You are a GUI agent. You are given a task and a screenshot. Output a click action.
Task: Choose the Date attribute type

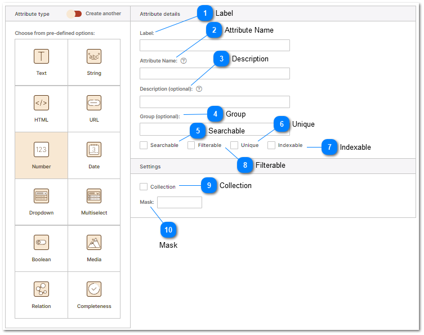[x=94, y=150]
